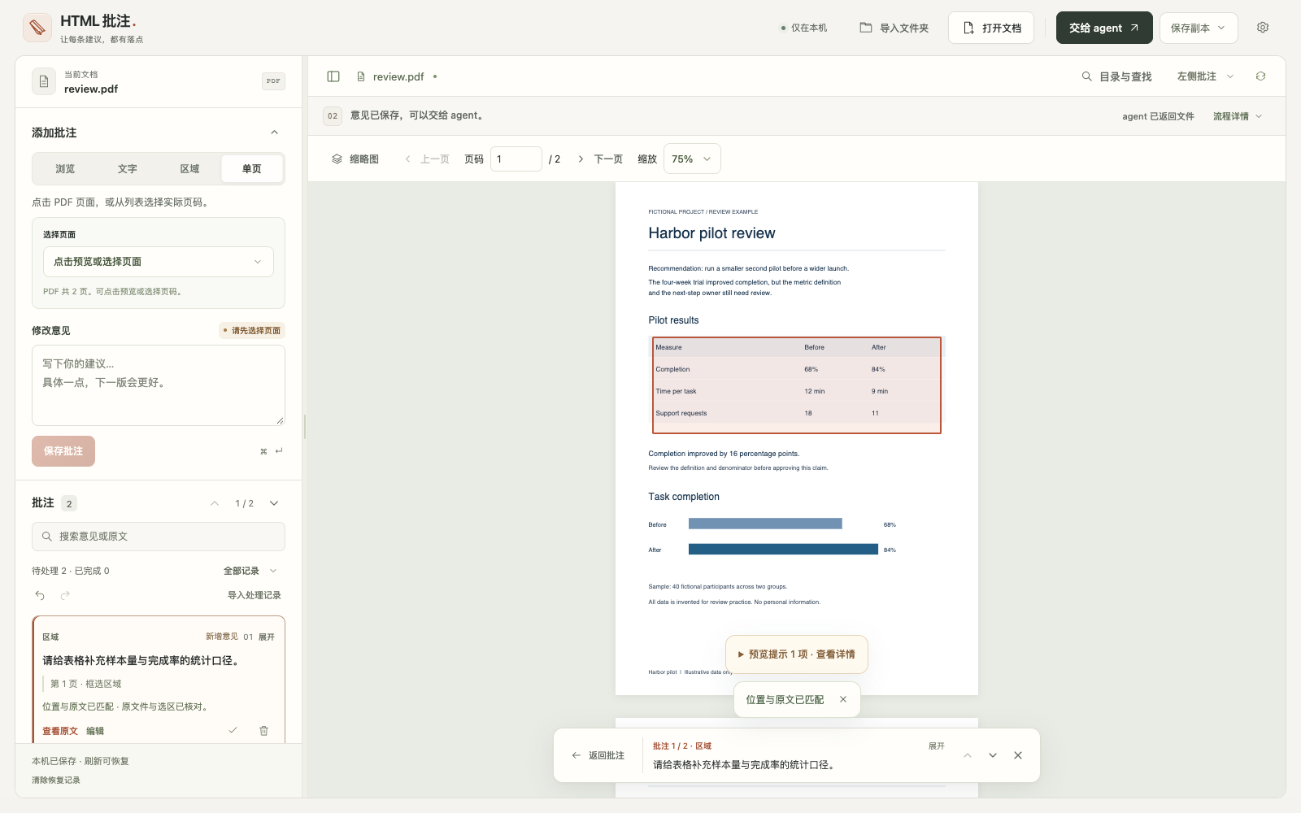Close the bottom annotation bar
The width and height of the screenshot is (1301, 813).
1018,755
